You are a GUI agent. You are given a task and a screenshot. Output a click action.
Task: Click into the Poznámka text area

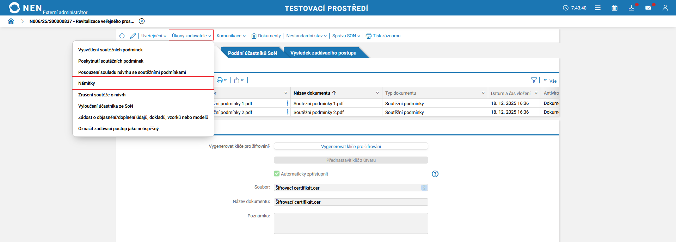tap(351, 223)
